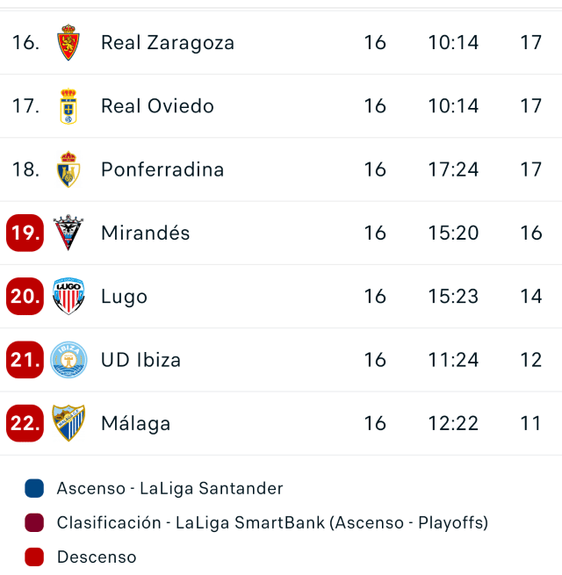Click the red position 19 badge
Screen dimensions: 562x575
point(25,233)
